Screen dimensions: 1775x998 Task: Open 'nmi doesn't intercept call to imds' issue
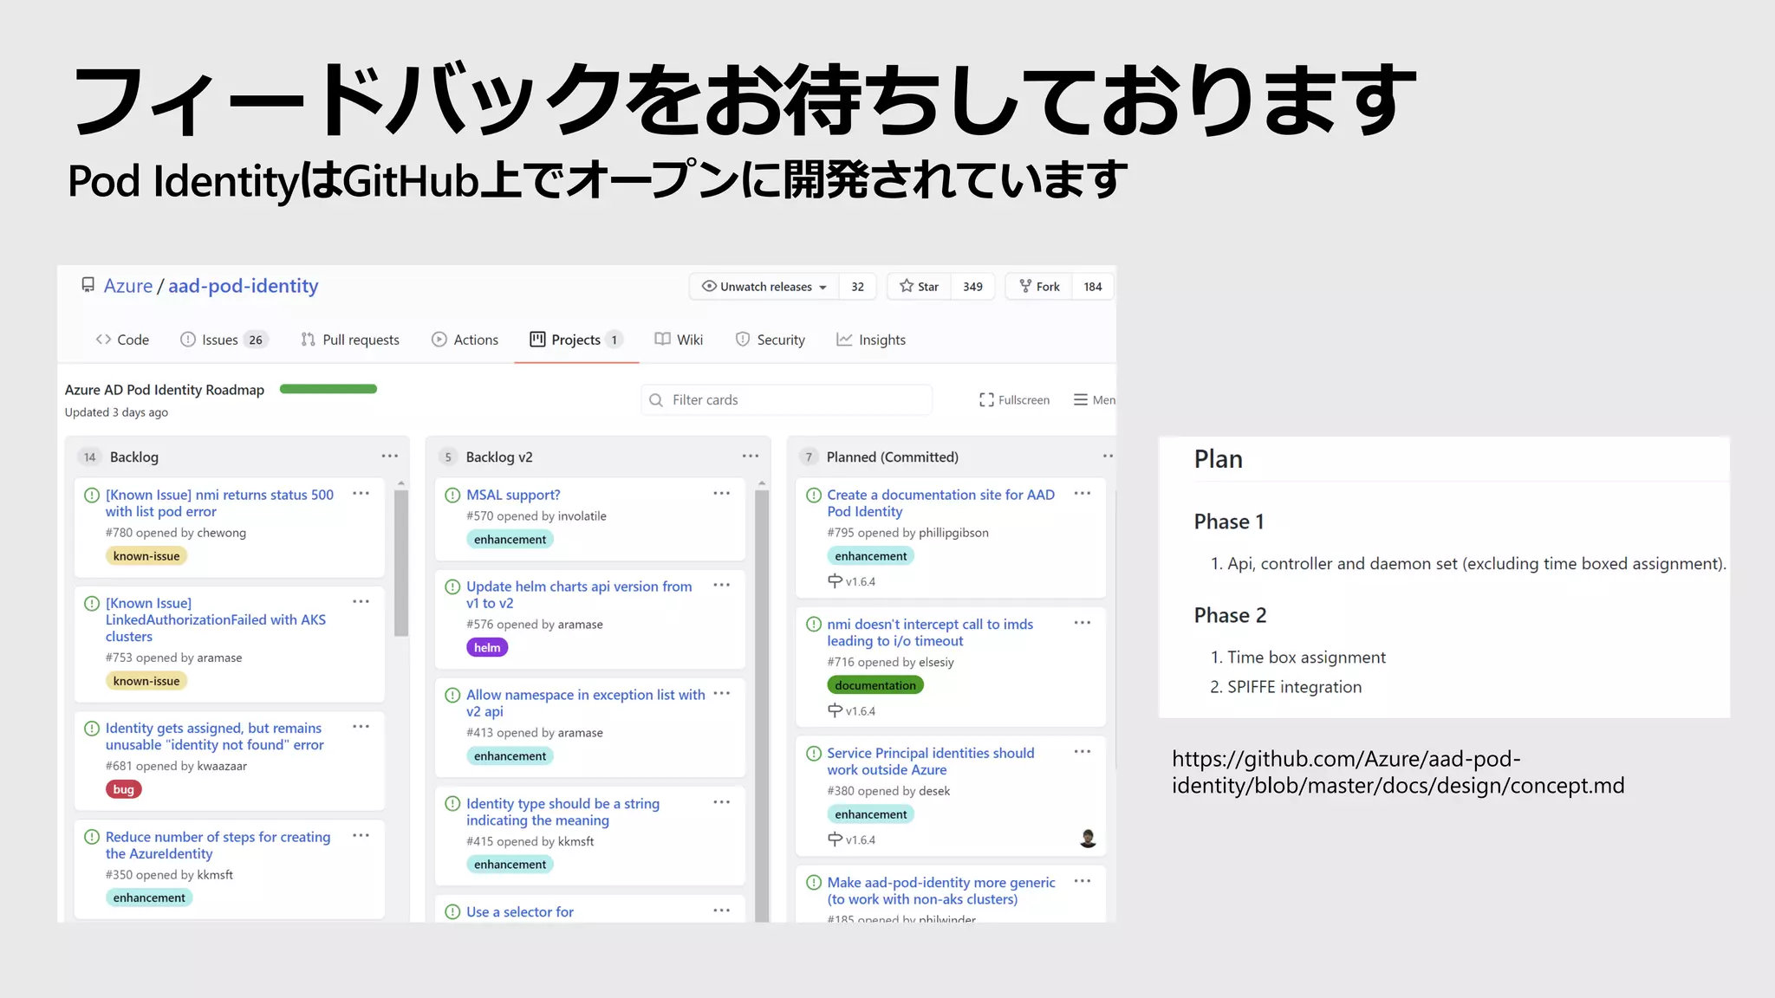pyautogui.click(x=930, y=632)
